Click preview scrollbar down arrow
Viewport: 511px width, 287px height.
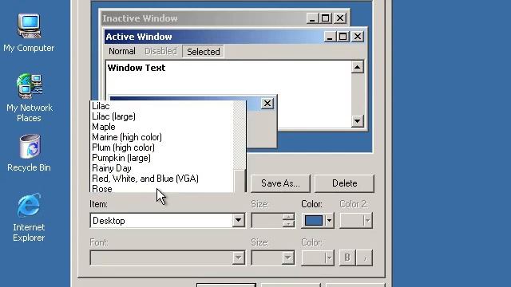358,121
